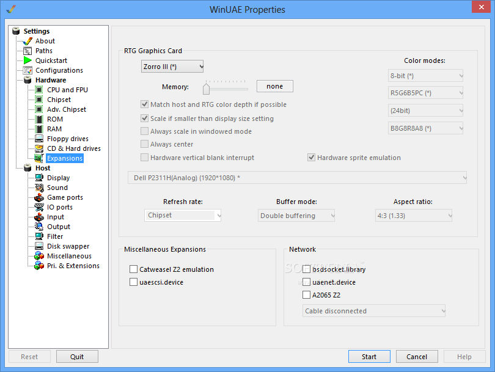Click the green Quickstart arrow icon
This screenshot has height=372, width=495.
(x=28, y=60)
